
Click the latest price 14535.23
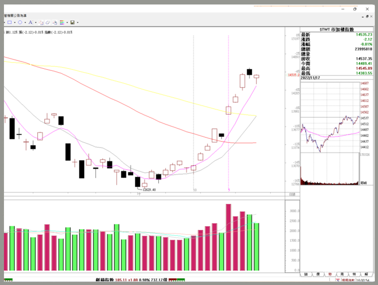364,35
